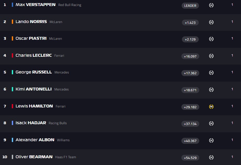Click the red Ferrari color bar beside Leclerc
Image resolution: width=241 pixels, height=165 pixels.
pos(12,55)
